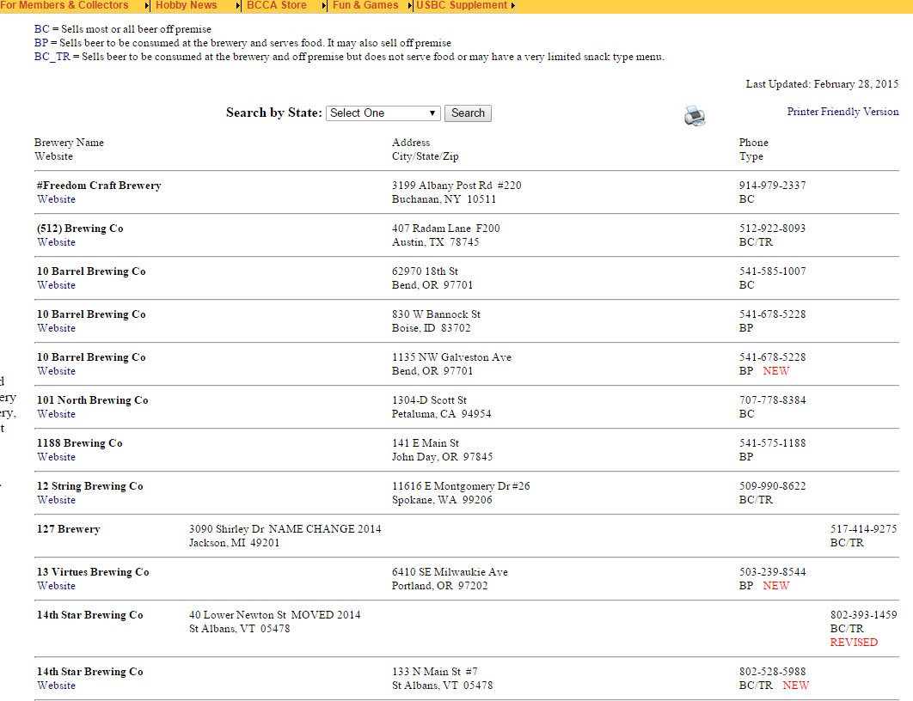This screenshot has height=701, width=913.
Task: Select the 13 Virtues Brewing Co name
Action: point(93,572)
